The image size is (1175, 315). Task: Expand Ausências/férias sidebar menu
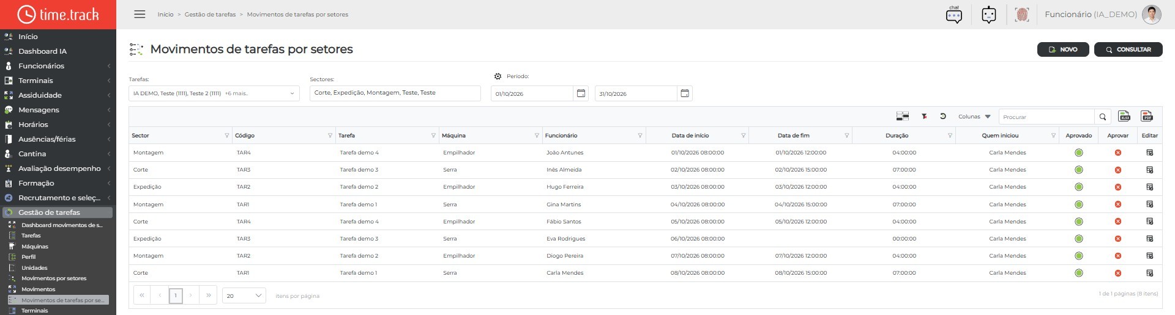pos(58,139)
